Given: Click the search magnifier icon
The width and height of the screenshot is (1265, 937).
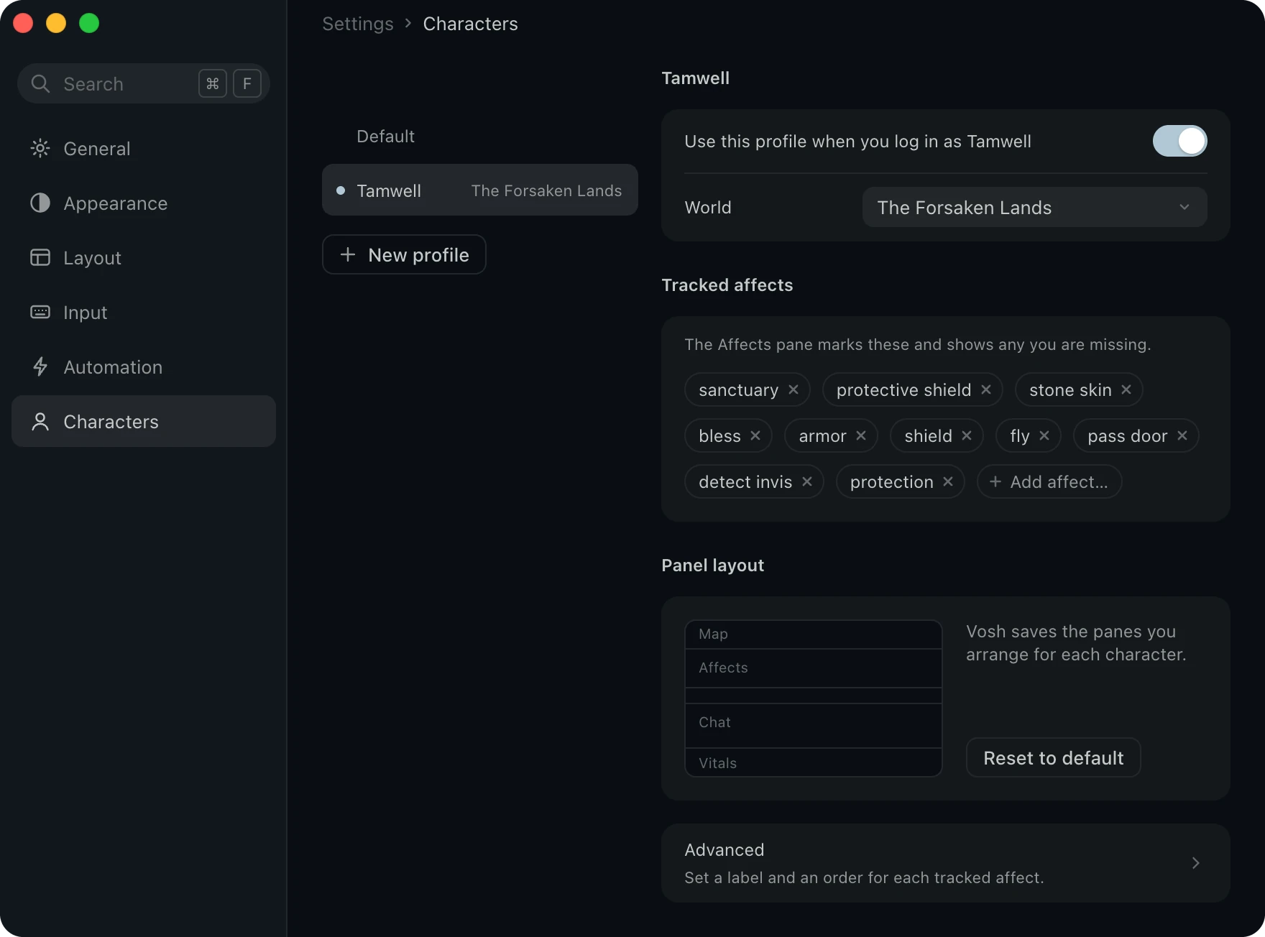Looking at the screenshot, I should [x=40, y=84].
